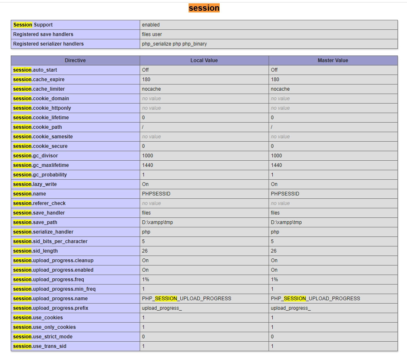Select session.upload_progress.prefix directive
The height and width of the screenshot is (357, 407).
pyautogui.click(x=51, y=308)
